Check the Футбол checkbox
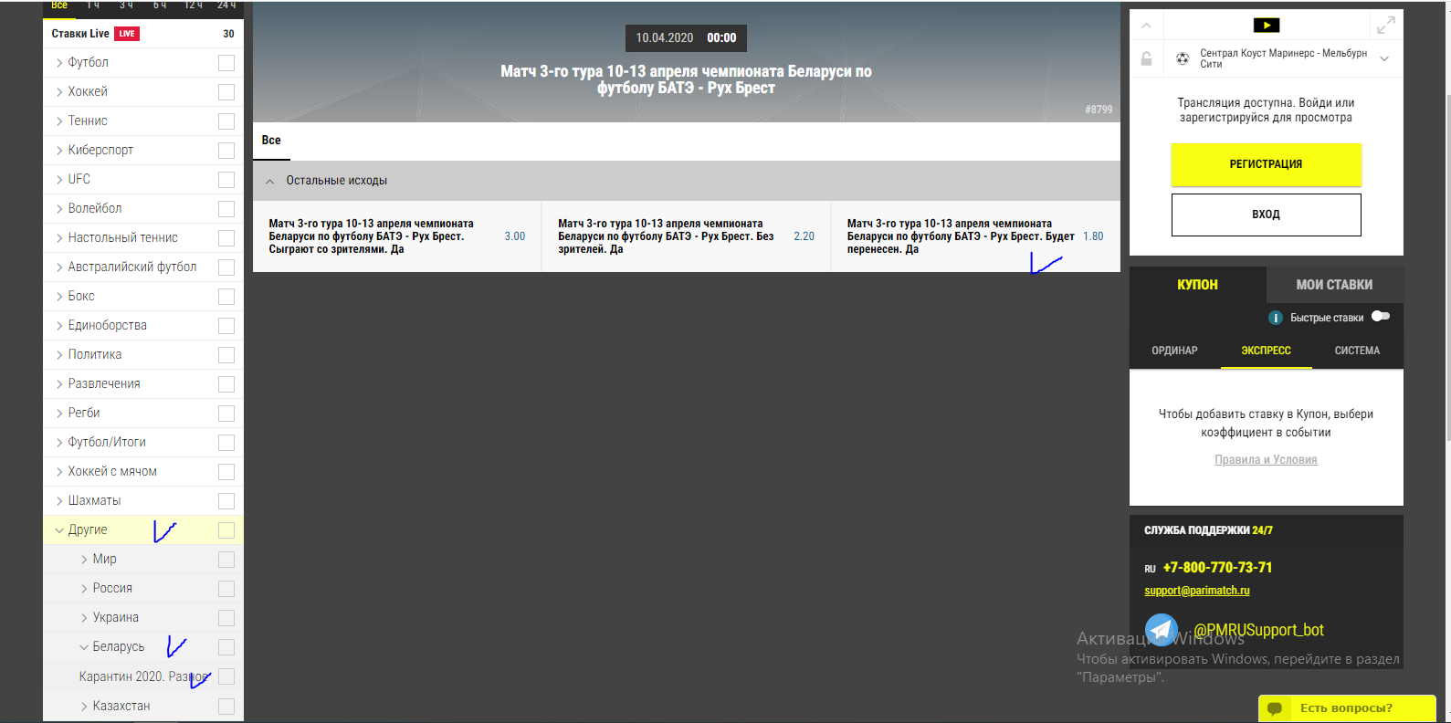The height and width of the screenshot is (723, 1451). 226,63
